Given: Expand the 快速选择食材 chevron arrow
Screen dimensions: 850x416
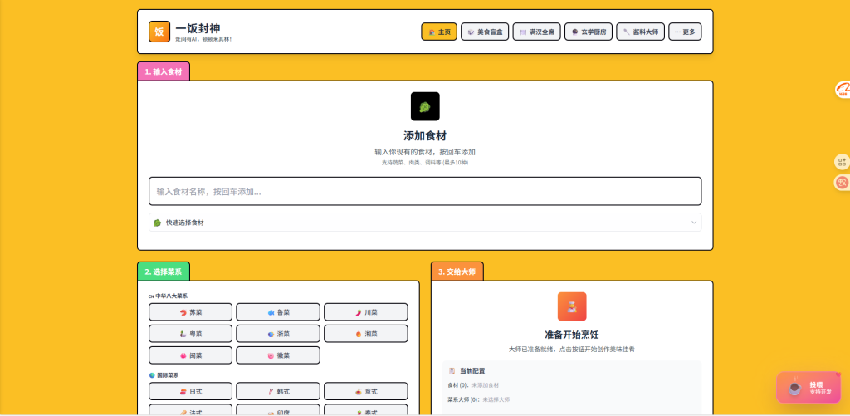Looking at the screenshot, I should pyautogui.click(x=694, y=223).
